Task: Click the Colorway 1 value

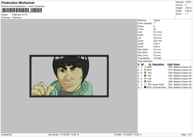Action: point(17,17)
